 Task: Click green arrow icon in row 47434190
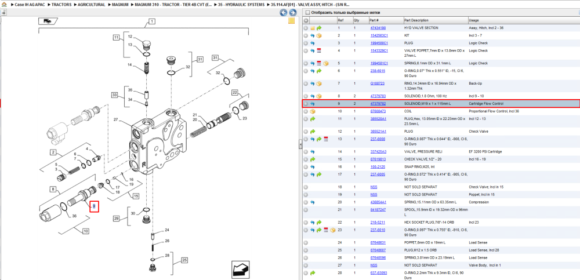point(319,28)
